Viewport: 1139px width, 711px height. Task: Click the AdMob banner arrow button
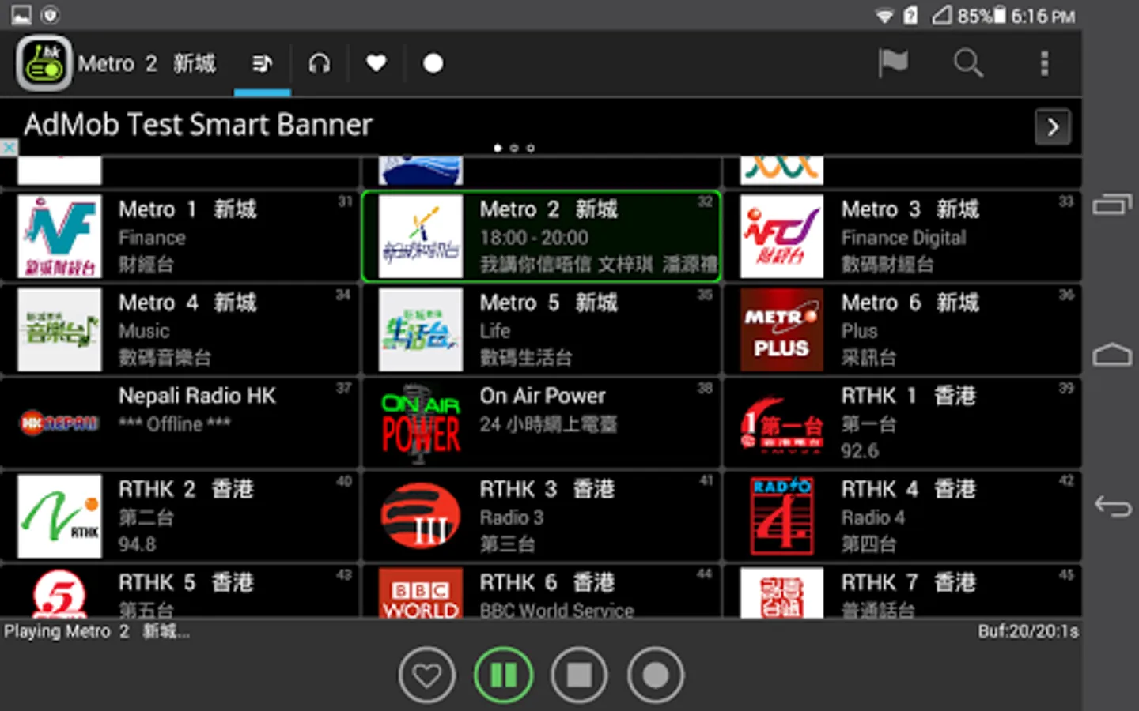click(x=1053, y=126)
